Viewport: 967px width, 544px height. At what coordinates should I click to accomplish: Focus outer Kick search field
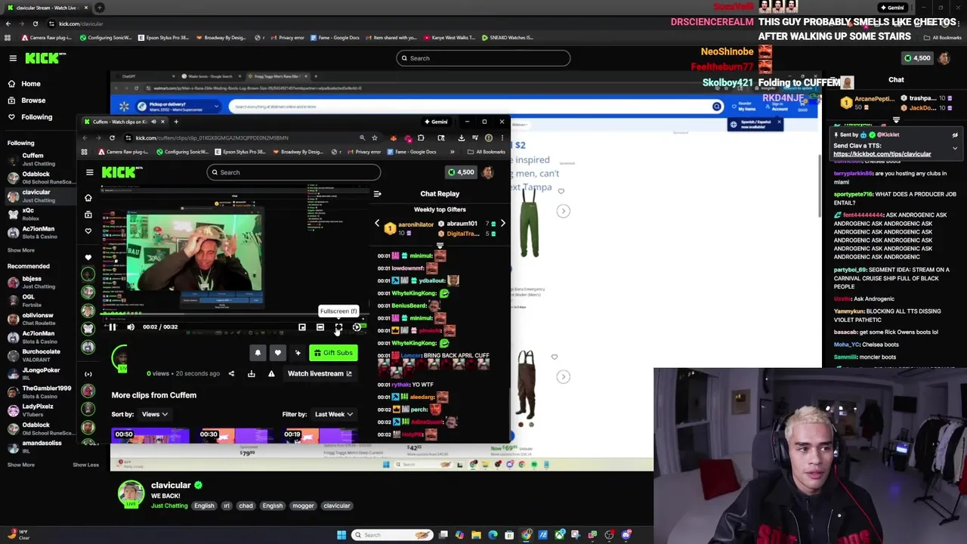coord(483,58)
